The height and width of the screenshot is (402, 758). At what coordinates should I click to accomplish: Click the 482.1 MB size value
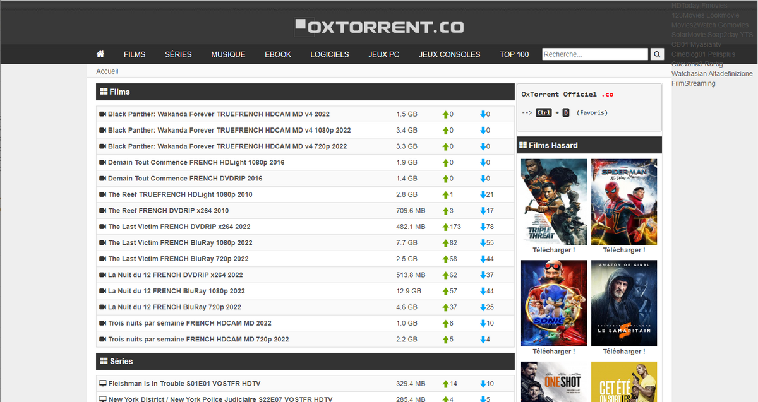(x=411, y=227)
